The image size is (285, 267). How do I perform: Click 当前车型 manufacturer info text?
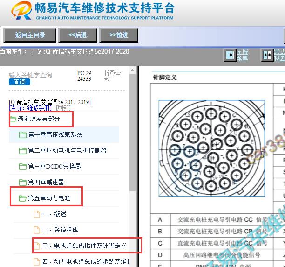[65, 51]
